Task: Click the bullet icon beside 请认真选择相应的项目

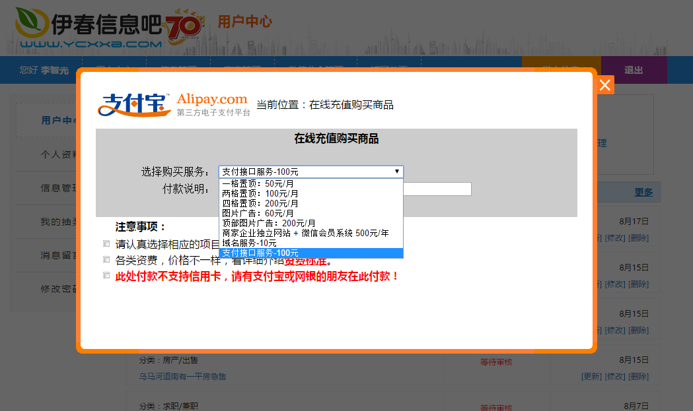Action: pos(106,244)
